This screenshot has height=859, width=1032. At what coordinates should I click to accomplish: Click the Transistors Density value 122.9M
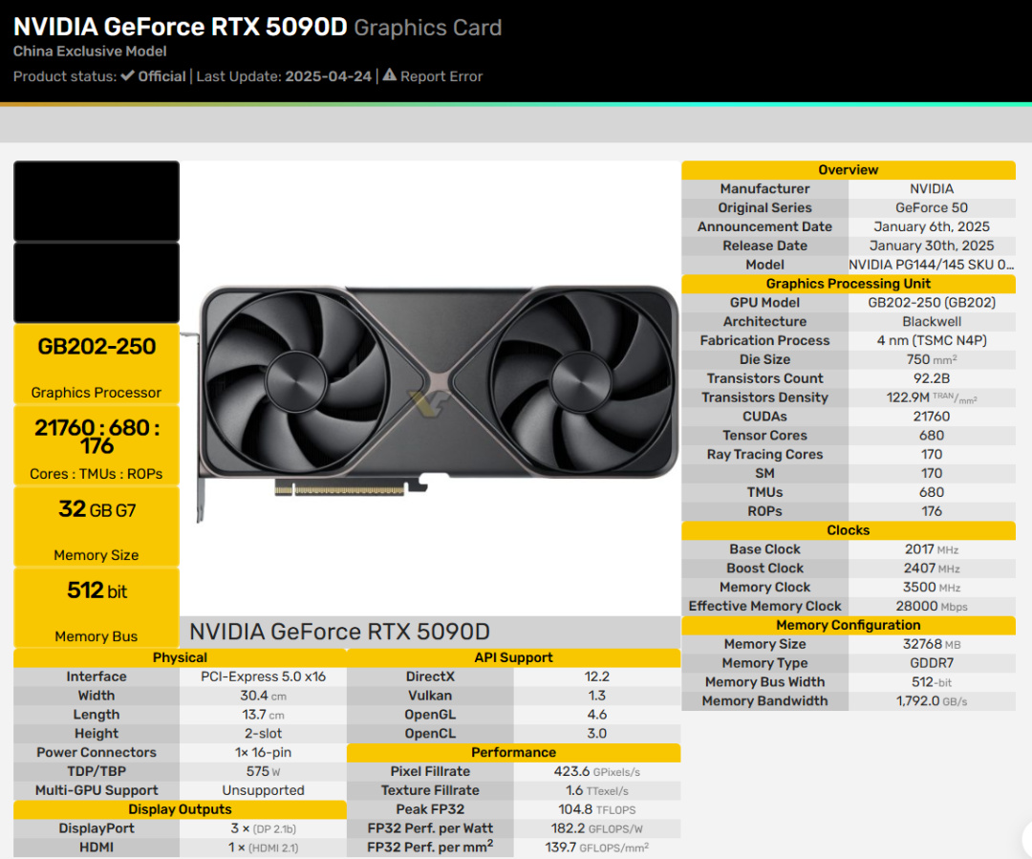pos(932,398)
